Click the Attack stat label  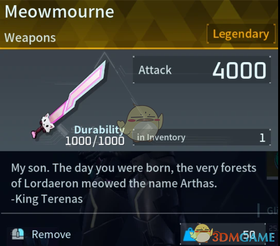pyautogui.click(x=155, y=70)
